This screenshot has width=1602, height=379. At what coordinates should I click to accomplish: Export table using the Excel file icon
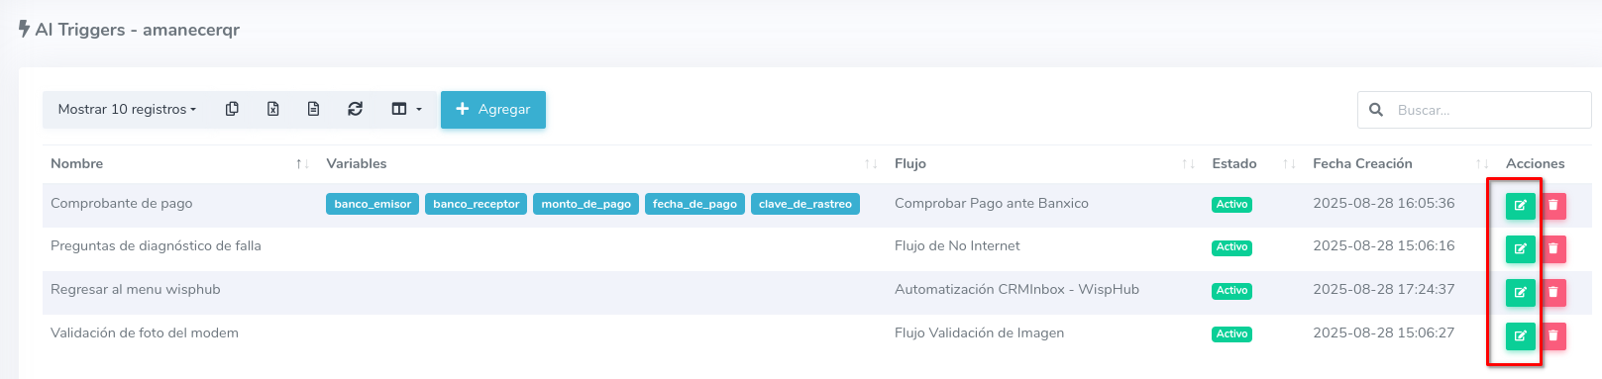pos(273,109)
